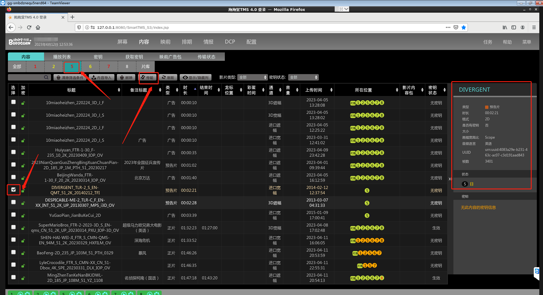This screenshot has height=295, width=543.
Task: Switch to the 播放列表 tab
Action: [62, 57]
